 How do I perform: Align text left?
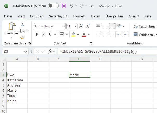[x=98, y=35]
